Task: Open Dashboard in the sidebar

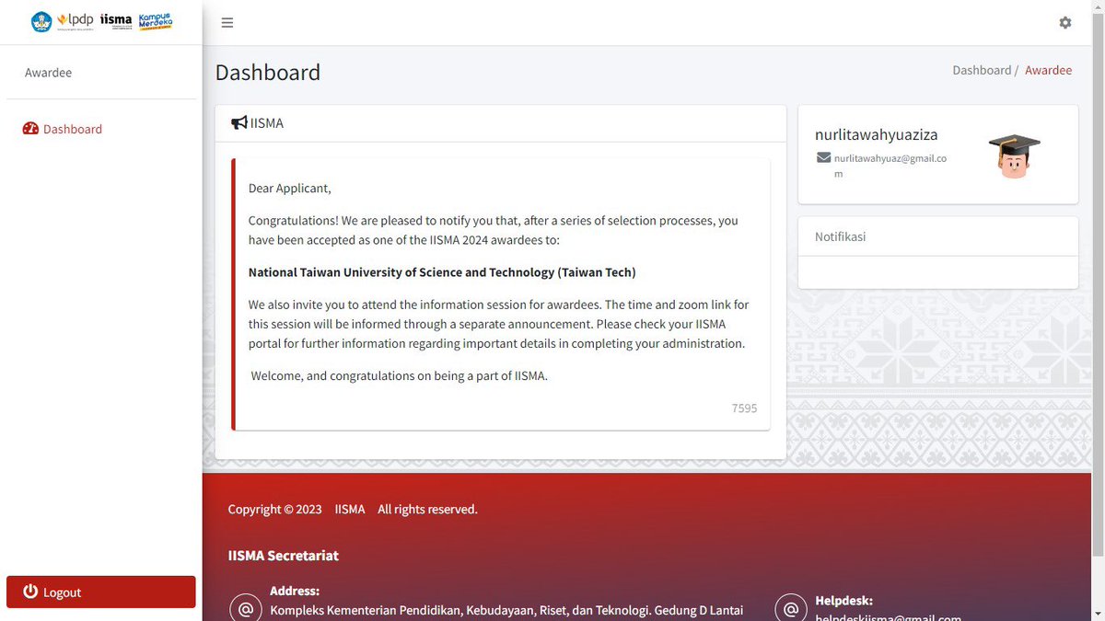Action: pyautogui.click(x=63, y=129)
